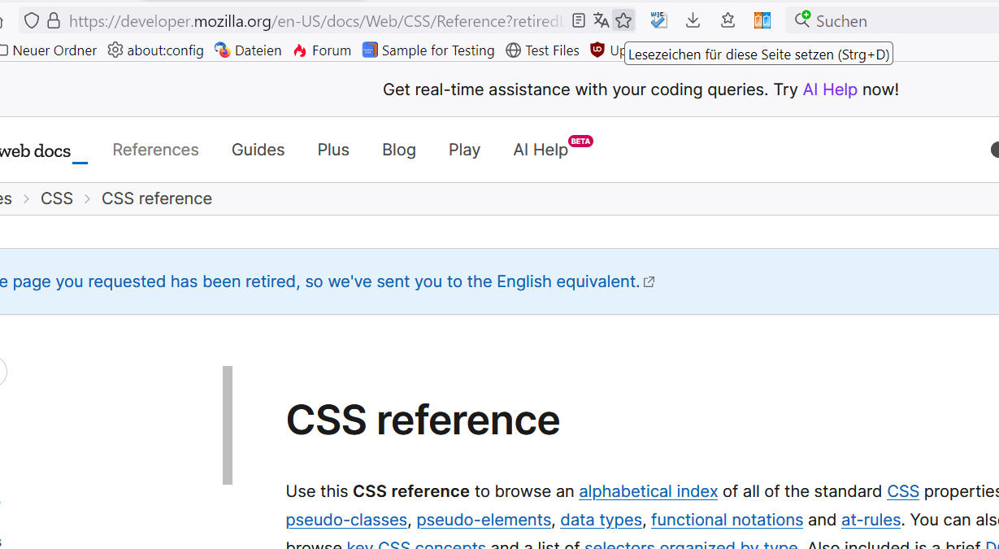
Task: Open the Forum bookmark
Action: (322, 50)
